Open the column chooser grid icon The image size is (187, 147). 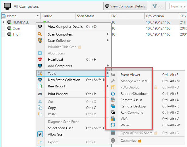[x=4, y=16]
